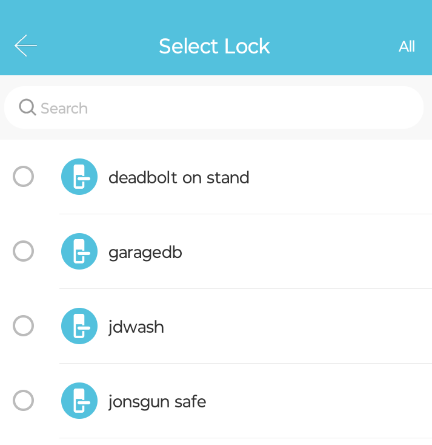Focus the Search input field

click(214, 107)
